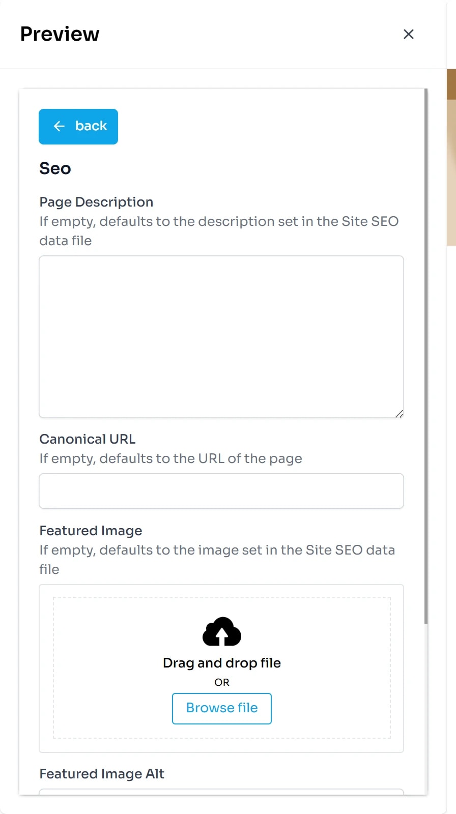Click the 'Drag and drop file' text
The width and height of the screenshot is (456, 814).
tap(222, 663)
